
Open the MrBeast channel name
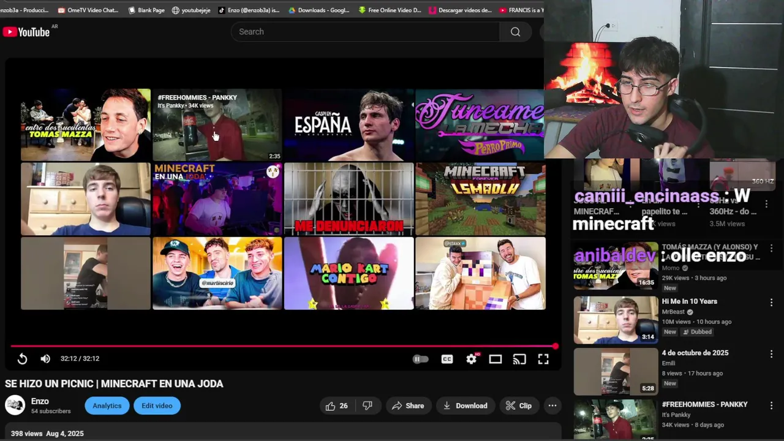click(673, 312)
